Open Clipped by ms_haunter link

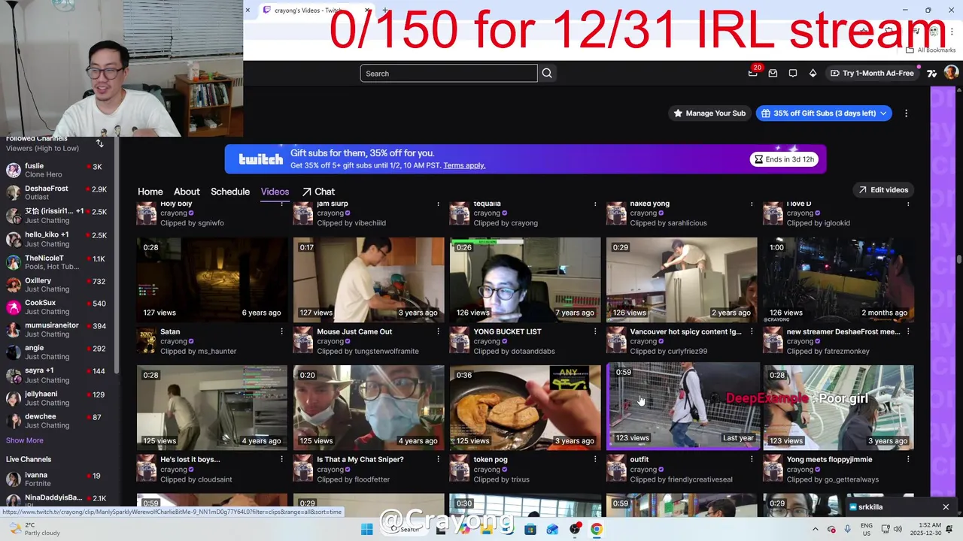pyautogui.click(x=198, y=352)
